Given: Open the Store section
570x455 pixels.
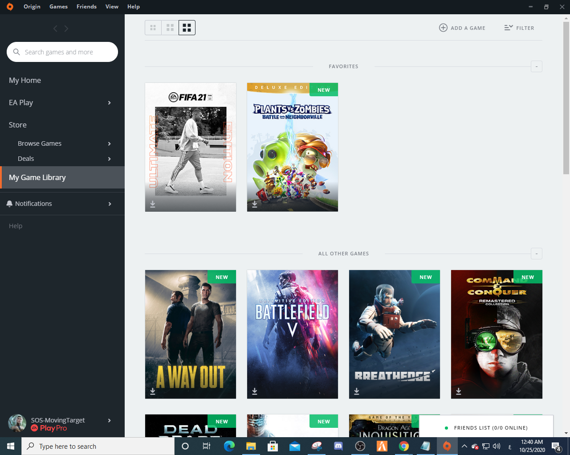Looking at the screenshot, I should pyautogui.click(x=18, y=125).
